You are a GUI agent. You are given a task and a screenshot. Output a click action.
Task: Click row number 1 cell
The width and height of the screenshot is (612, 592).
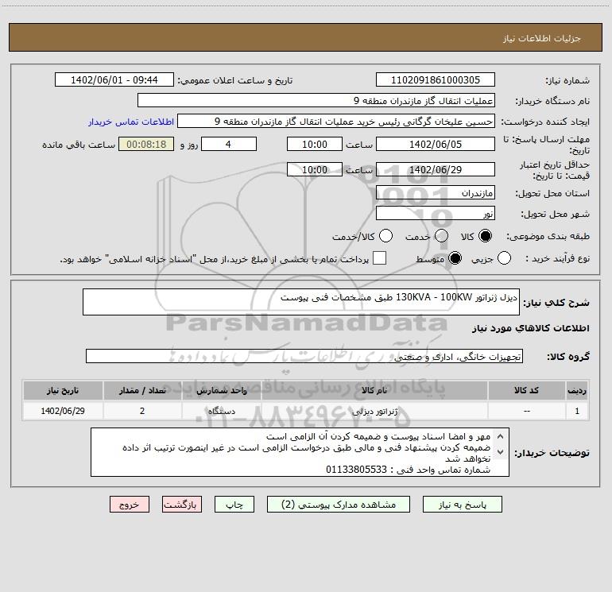pos(577,411)
